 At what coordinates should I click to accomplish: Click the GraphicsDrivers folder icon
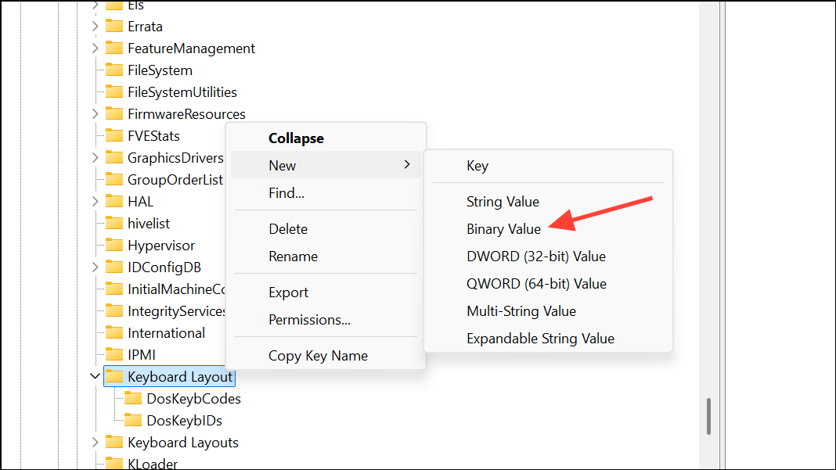(114, 157)
